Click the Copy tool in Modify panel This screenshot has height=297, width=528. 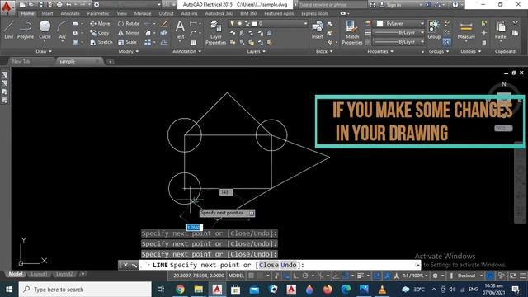100,33
